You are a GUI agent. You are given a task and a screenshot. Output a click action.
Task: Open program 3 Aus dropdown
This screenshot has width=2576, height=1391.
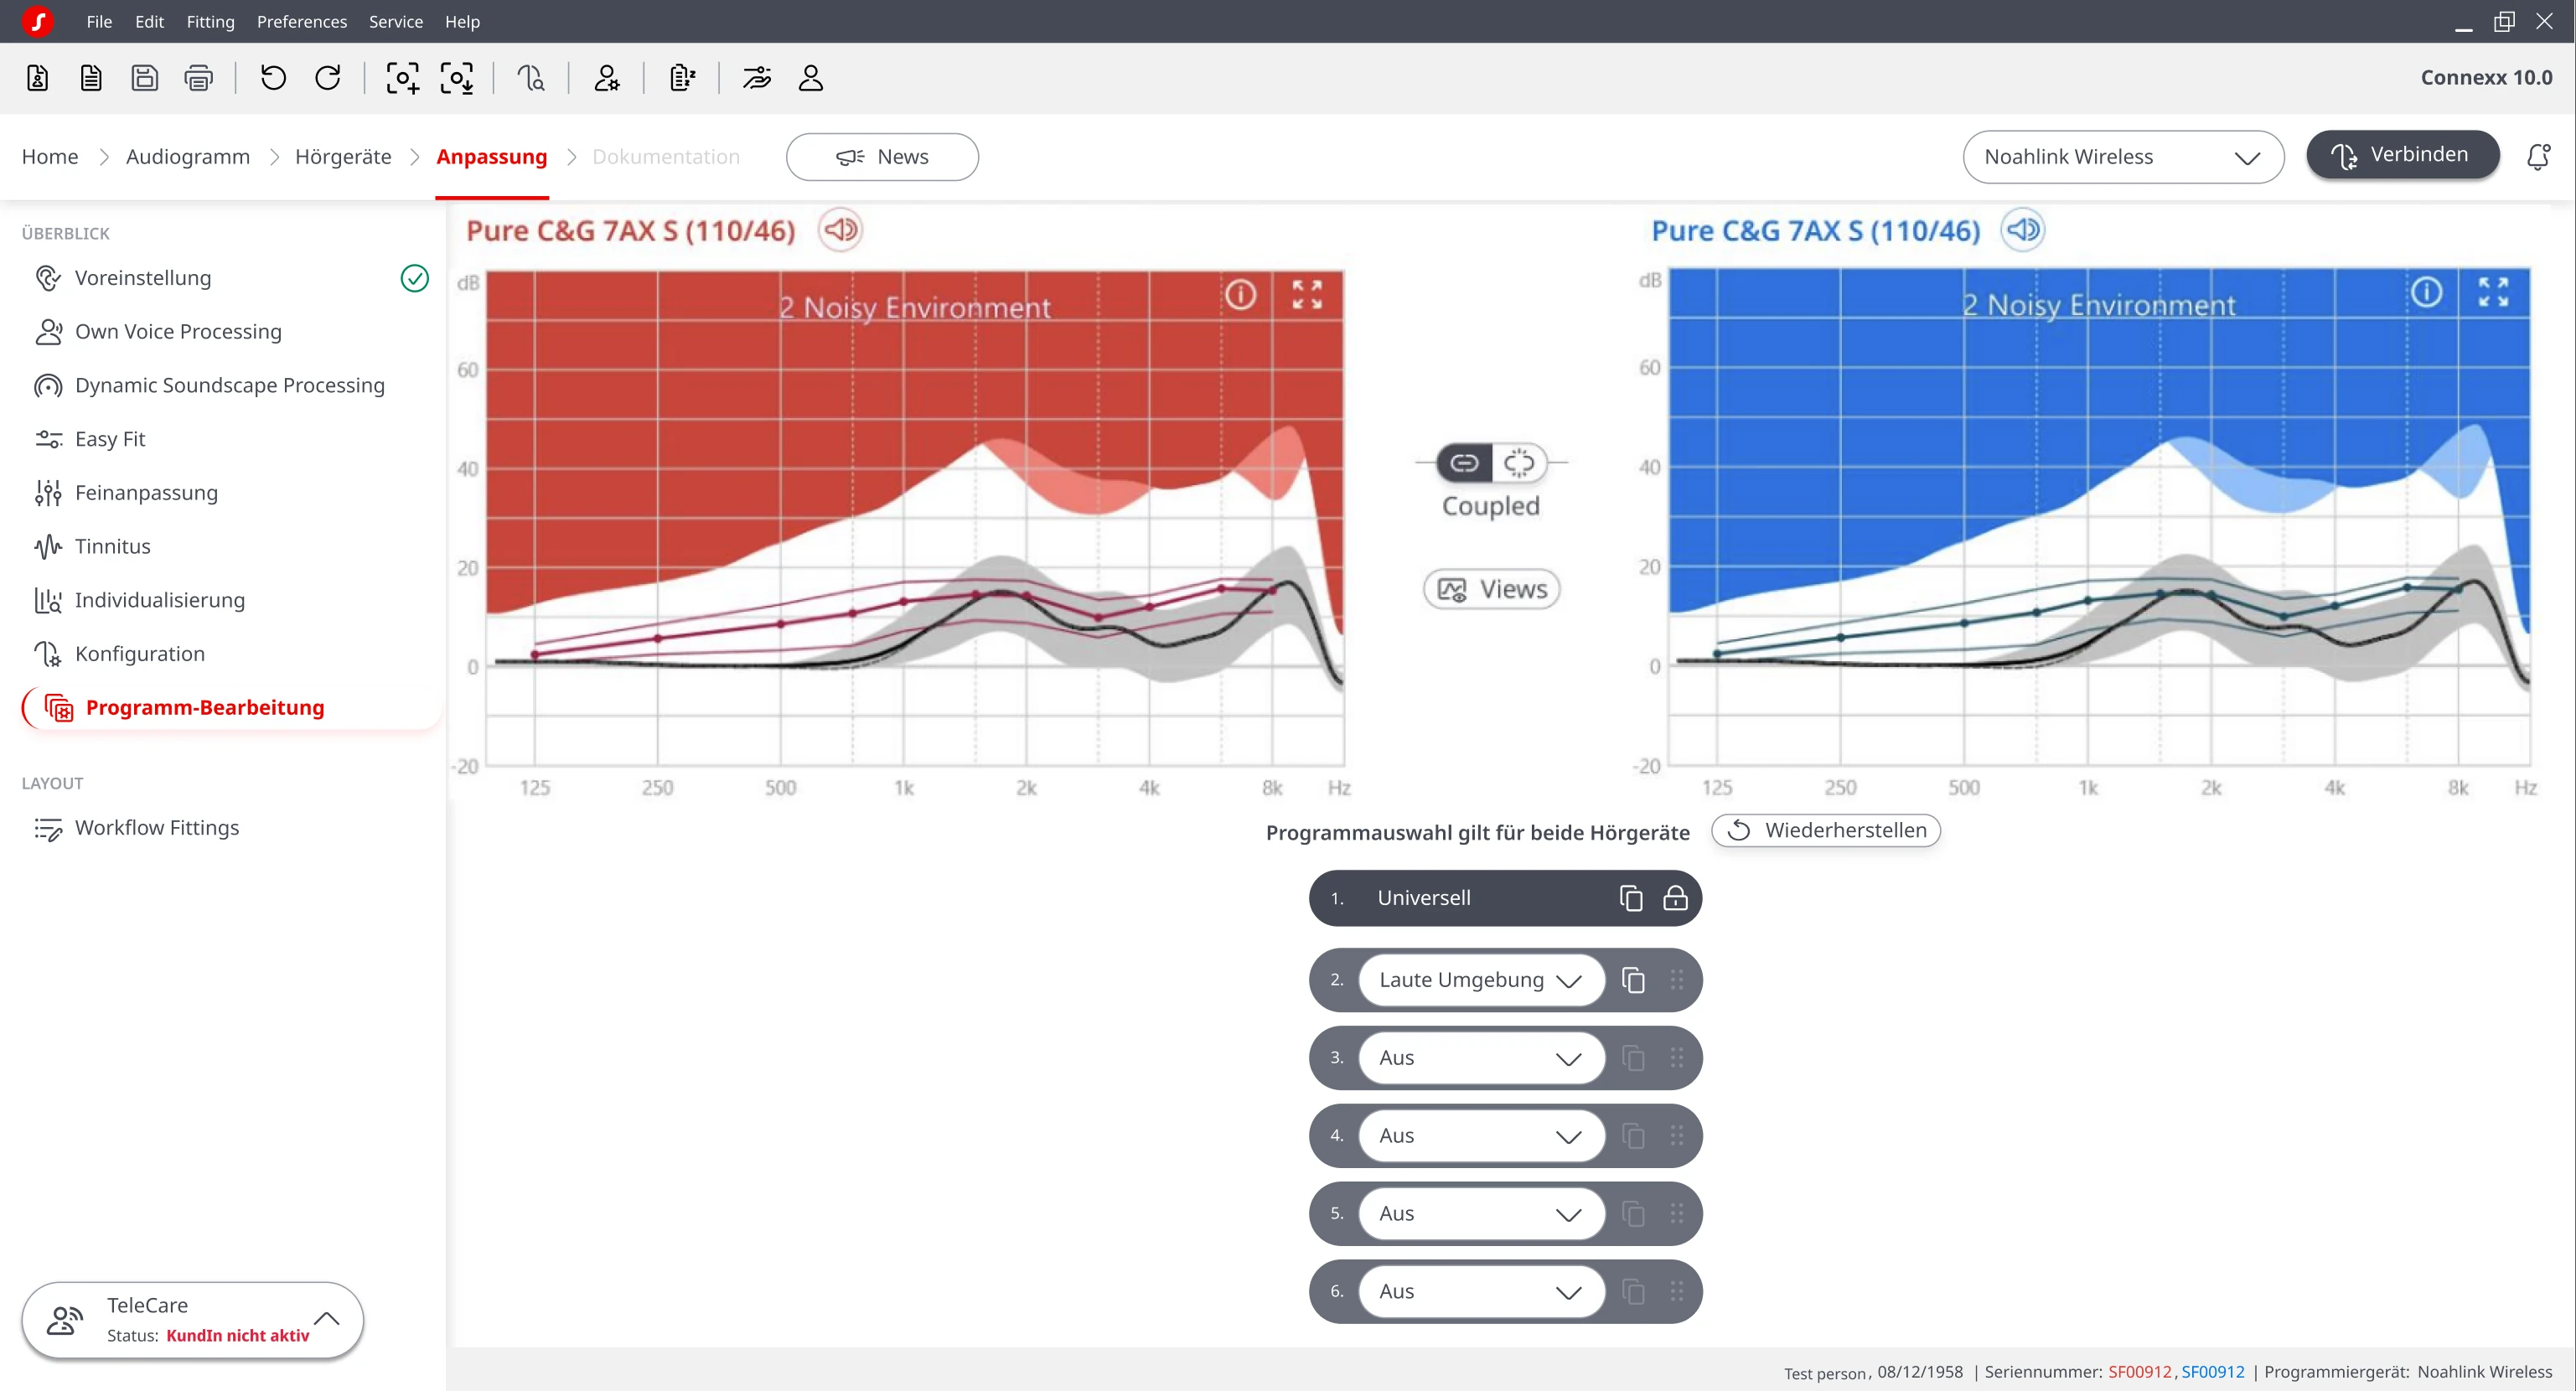tap(1481, 1058)
